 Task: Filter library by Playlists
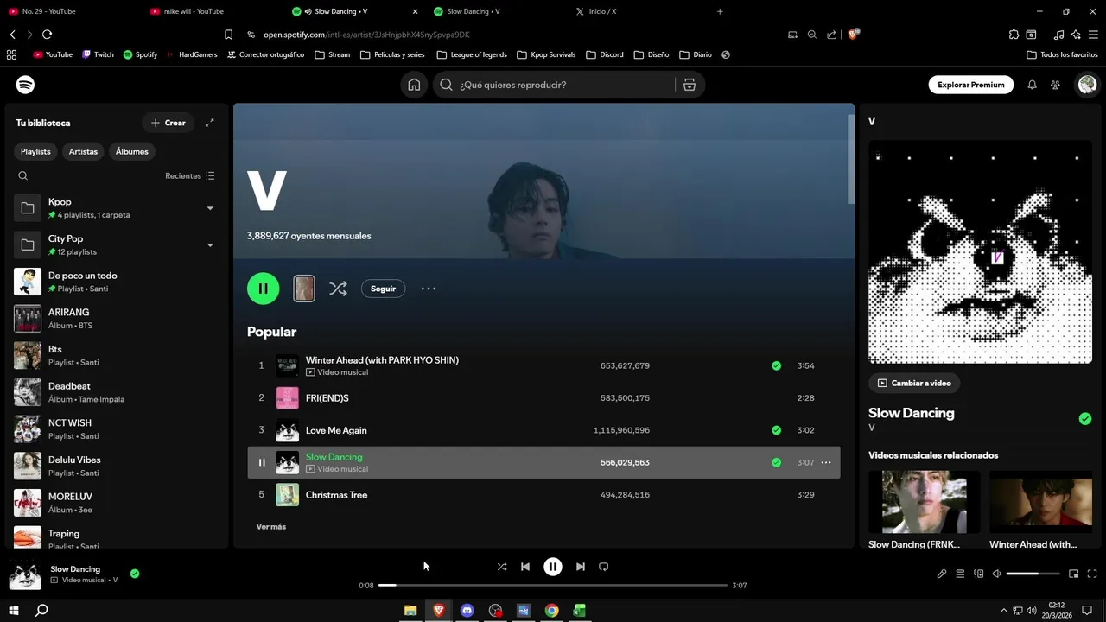(35, 151)
